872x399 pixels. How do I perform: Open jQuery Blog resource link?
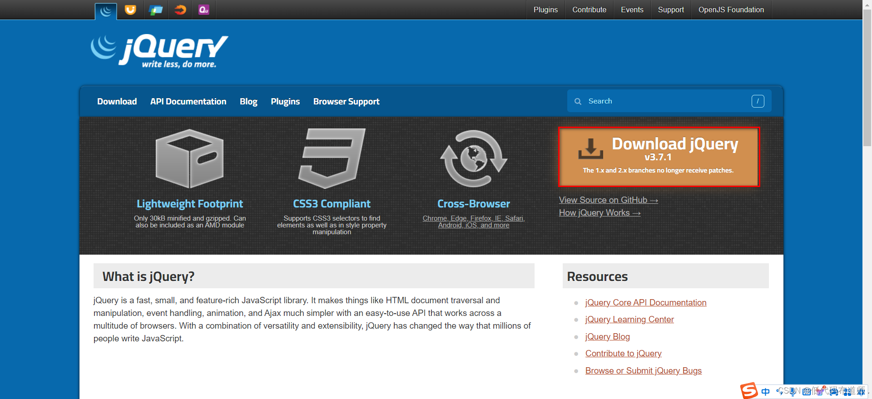tap(608, 337)
